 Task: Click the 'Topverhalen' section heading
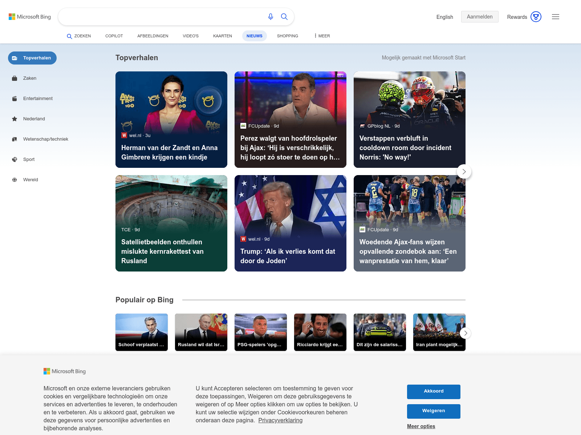(137, 58)
